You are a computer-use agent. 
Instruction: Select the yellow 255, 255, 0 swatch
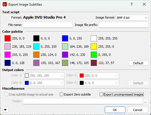(94, 47)
